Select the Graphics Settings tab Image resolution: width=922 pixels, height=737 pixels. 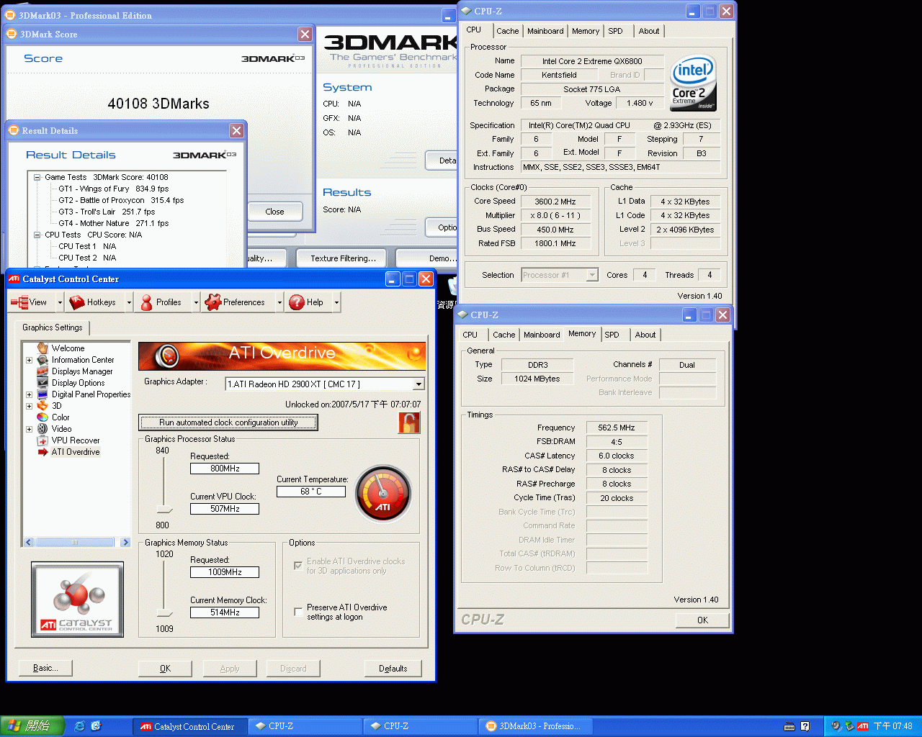pos(53,327)
